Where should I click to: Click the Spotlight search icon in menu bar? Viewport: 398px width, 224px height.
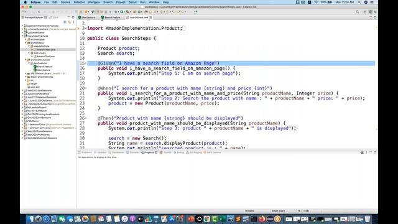359,2
